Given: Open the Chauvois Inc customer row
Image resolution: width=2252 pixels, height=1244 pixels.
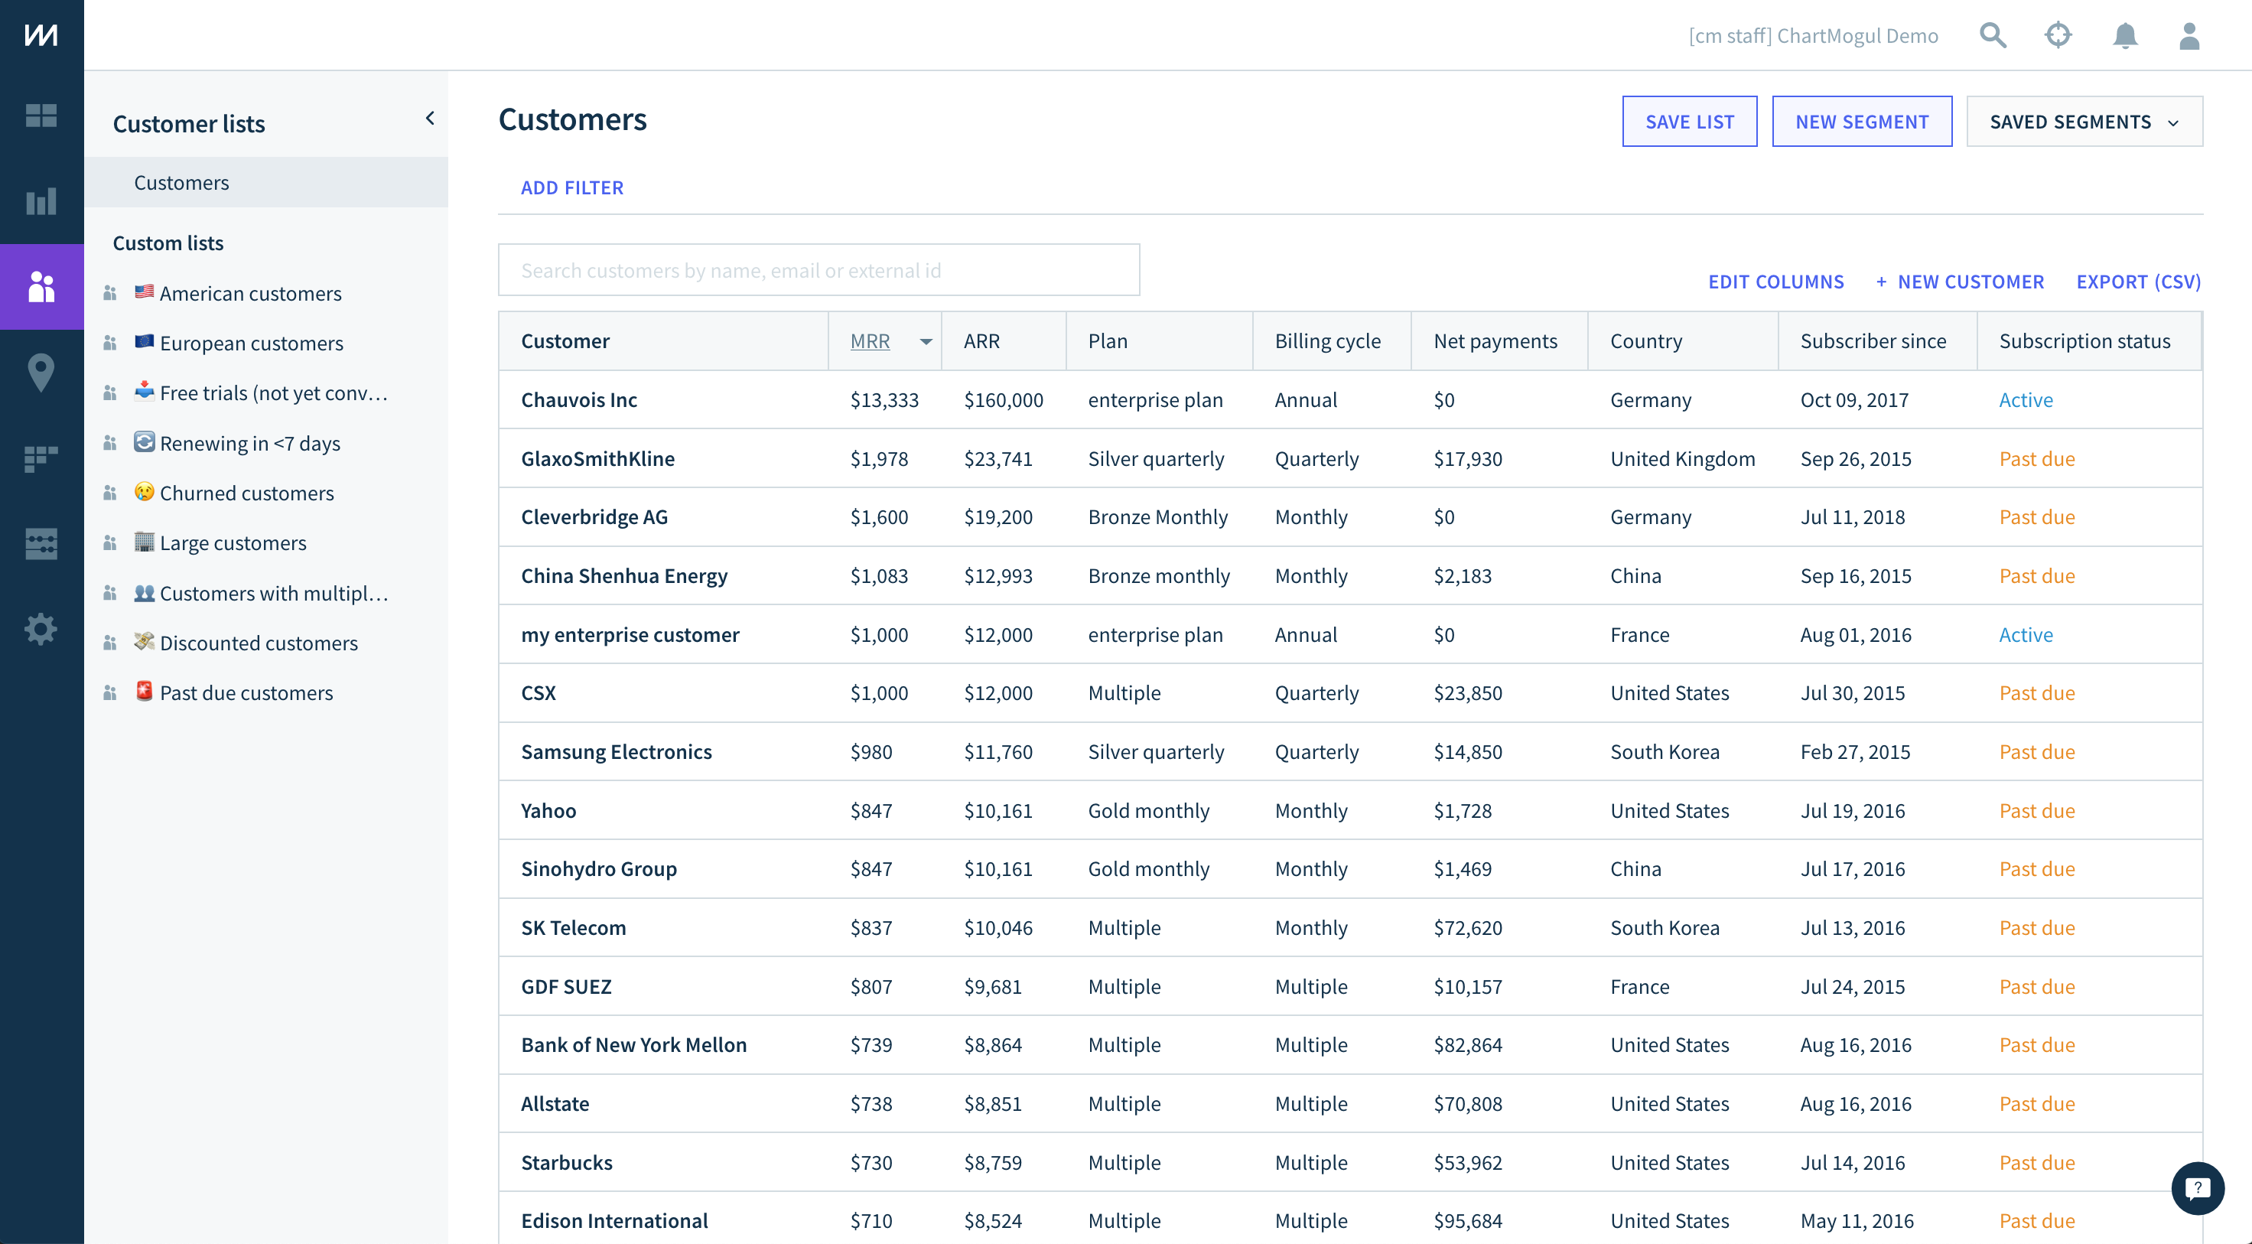Looking at the screenshot, I should [1350, 399].
